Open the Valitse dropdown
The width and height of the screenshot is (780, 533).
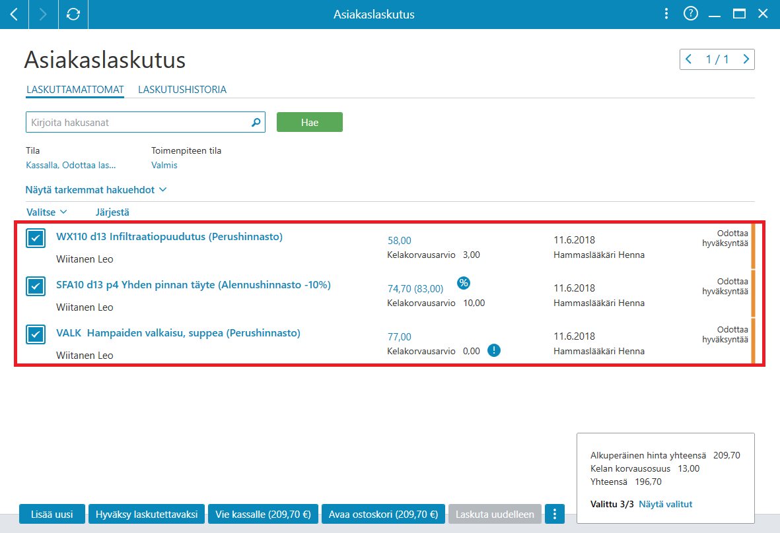(x=47, y=212)
